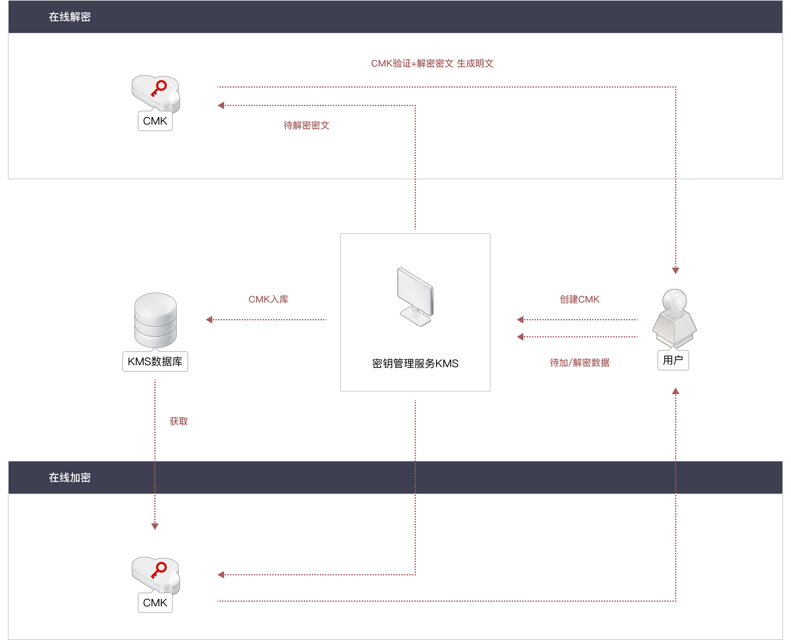Click the CMK cloud key icon in decryption section
The height and width of the screenshot is (640, 791).
click(x=156, y=92)
